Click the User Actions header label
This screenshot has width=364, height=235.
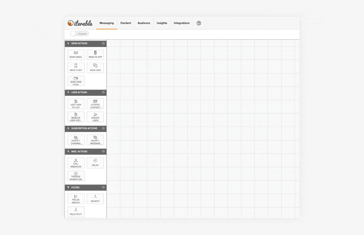[79, 92]
